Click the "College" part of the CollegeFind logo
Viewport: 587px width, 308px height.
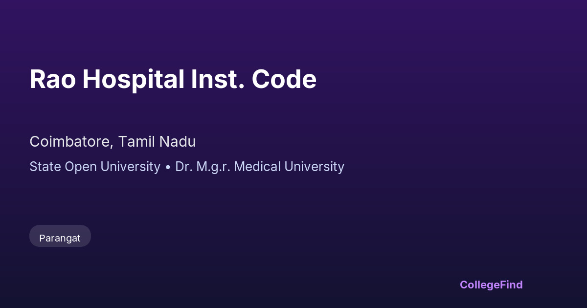click(x=479, y=285)
